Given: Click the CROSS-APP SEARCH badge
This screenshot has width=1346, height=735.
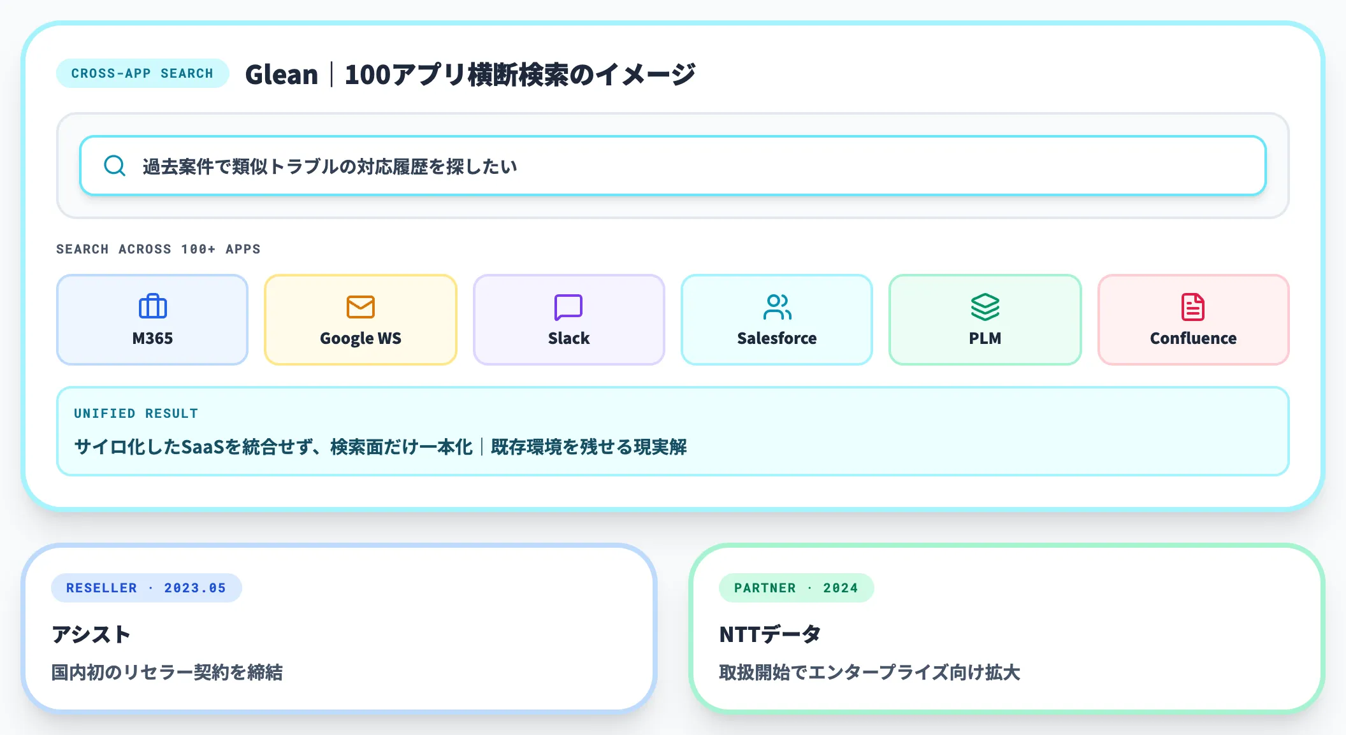Looking at the screenshot, I should click(142, 73).
